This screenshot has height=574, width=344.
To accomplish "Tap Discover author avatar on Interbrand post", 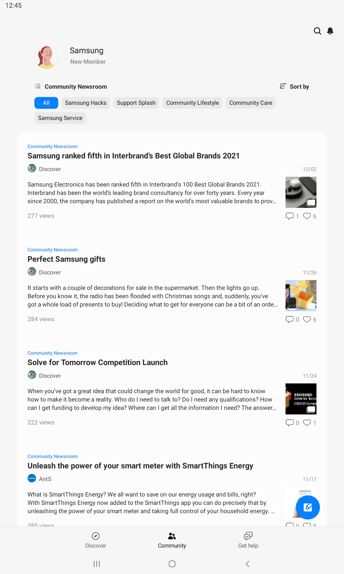I will coord(32,168).
